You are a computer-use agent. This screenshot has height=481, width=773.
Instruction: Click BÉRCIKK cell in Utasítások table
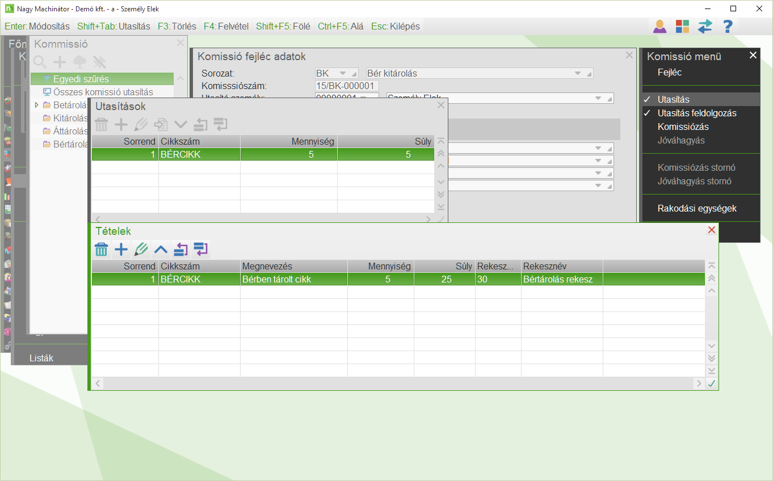pos(199,154)
